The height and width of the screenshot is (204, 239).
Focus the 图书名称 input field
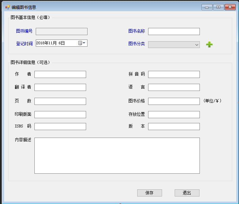pyautogui.click(x=174, y=31)
